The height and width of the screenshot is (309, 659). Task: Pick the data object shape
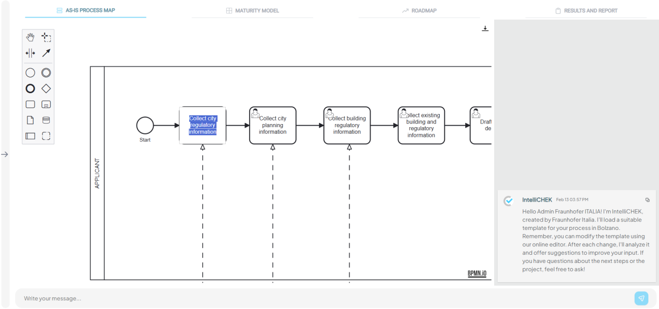point(30,120)
